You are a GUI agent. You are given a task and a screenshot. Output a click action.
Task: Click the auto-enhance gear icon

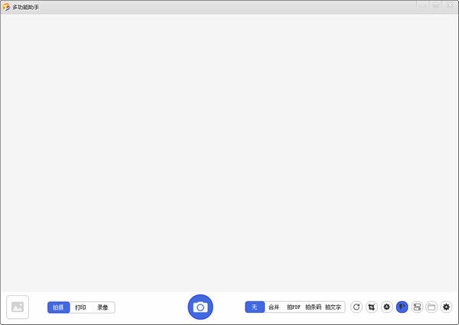point(386,307)
